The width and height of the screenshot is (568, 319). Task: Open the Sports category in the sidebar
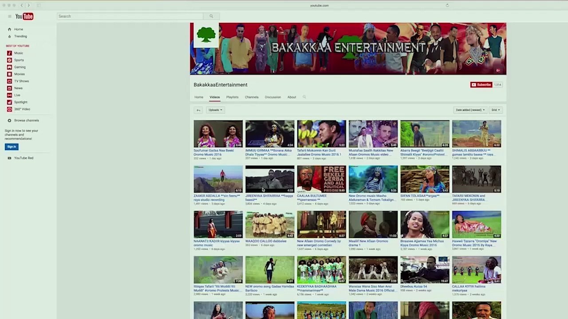tap(19, 60)
